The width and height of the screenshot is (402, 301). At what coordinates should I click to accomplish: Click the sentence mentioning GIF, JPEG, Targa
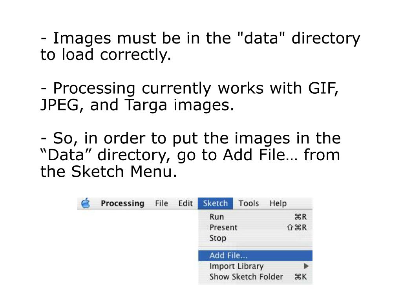[x=190, y=96]
